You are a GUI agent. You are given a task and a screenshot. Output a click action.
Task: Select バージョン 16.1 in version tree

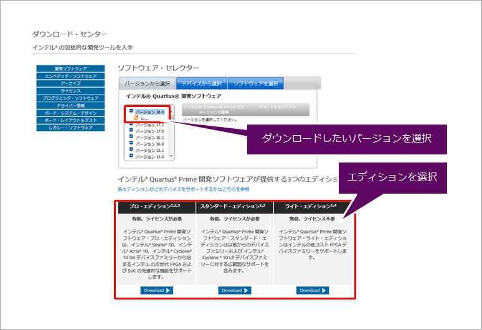pyautogui.click(x=149, y=138)
